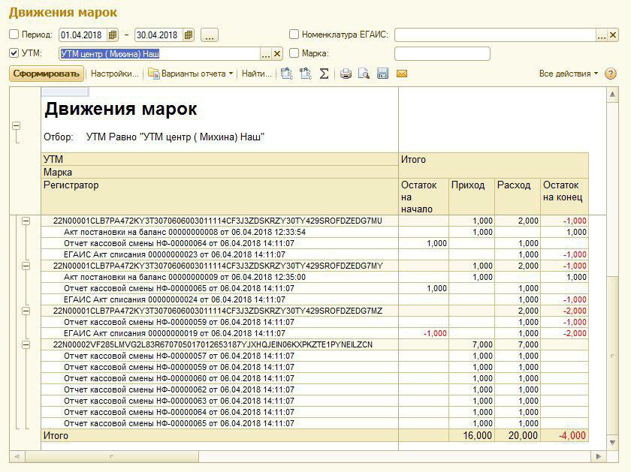Select row ЕГАИС Акт списания 00000000024
The width and height of the screenshot is (631, 472).
314,299
